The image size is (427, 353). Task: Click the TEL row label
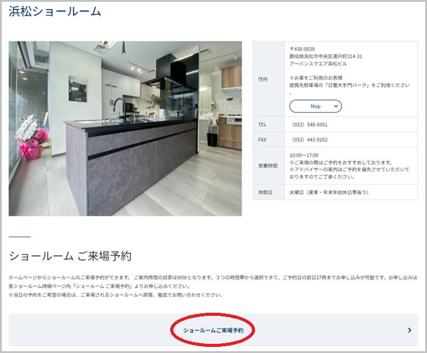(263, 125)
